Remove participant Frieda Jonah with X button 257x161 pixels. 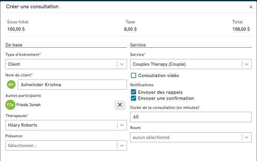pos(120,105)
